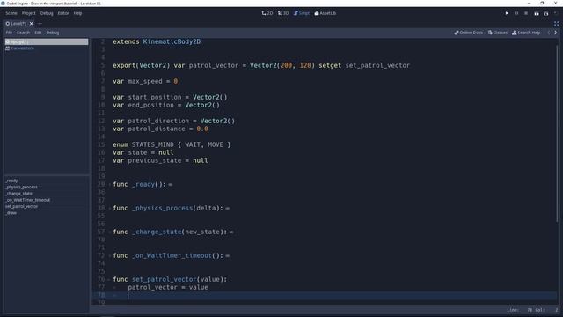Open the script Search menu
563x317 pixels.
click(24, 33)
